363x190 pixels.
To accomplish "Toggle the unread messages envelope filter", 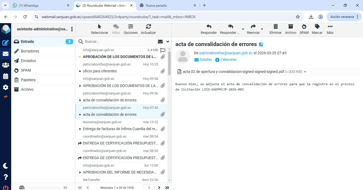I will (160, 42).
